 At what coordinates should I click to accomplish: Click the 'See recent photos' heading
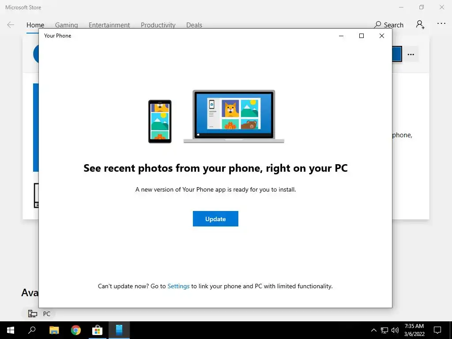pyautogui.click(x=215, y=168)
